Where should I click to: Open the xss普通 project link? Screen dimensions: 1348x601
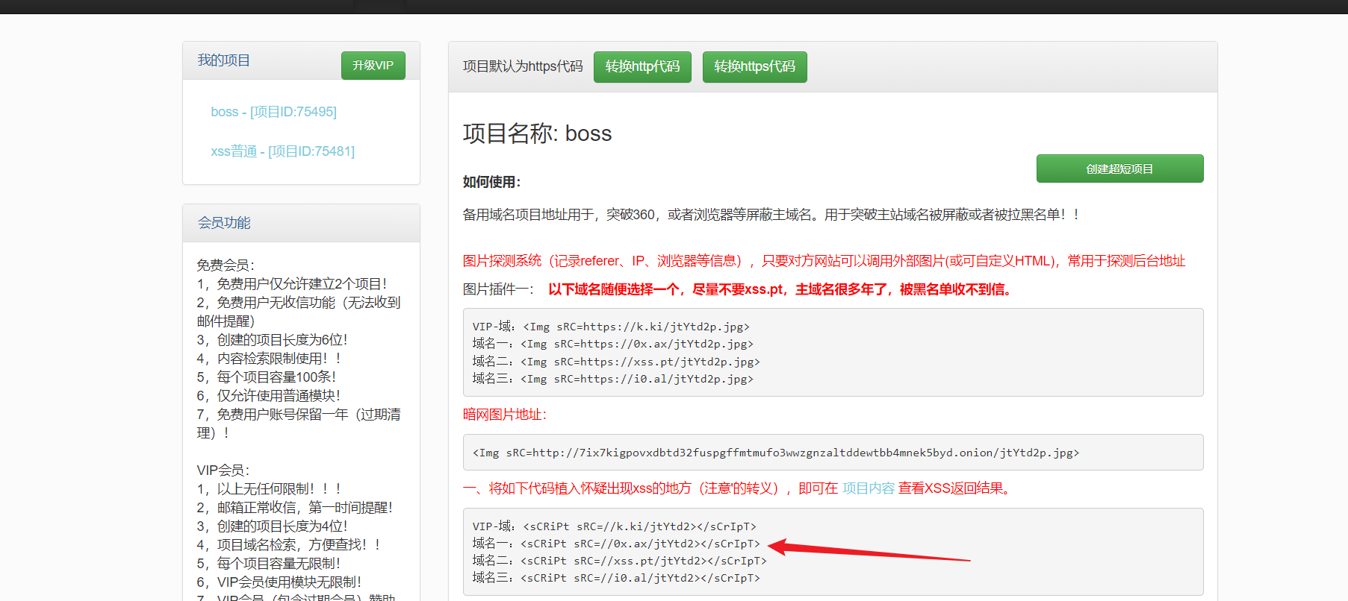(x=282, y=151)
